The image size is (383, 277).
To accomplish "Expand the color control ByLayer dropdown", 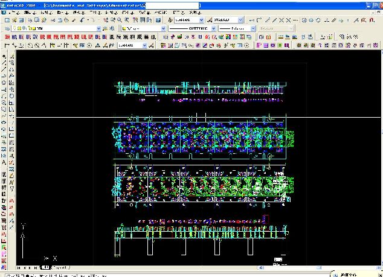I will (x=164, y=28).
